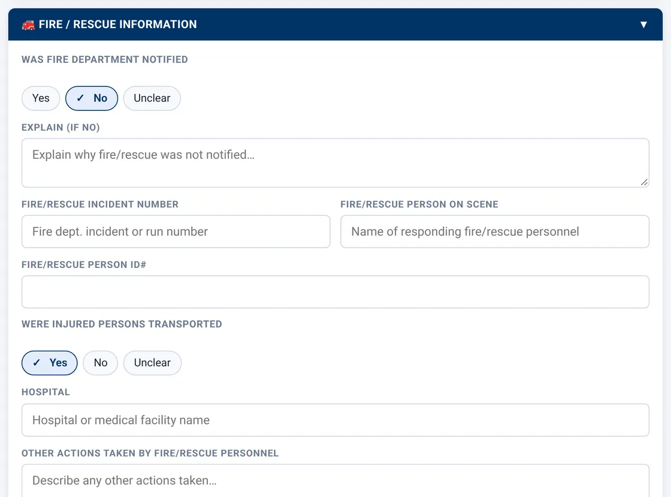Click the Fire/Rescue Incident Number label

(x=100, y=204)
